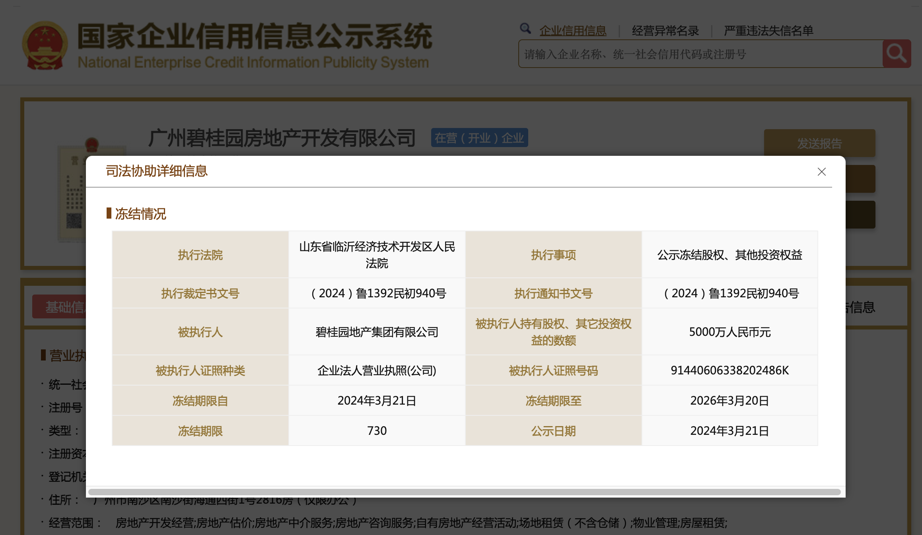Close the 司法协助详细信息 dialog
922x535 pixels.
click(822, 172)
